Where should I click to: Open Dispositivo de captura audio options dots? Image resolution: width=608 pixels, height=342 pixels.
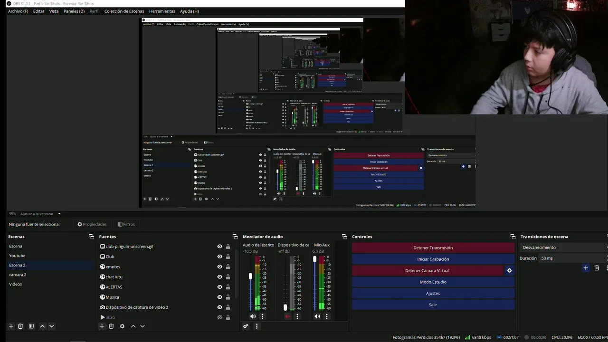pyautogui.click(x=297, y=316)
